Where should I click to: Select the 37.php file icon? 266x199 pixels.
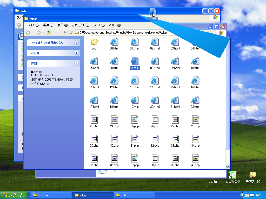click(135, 159)
